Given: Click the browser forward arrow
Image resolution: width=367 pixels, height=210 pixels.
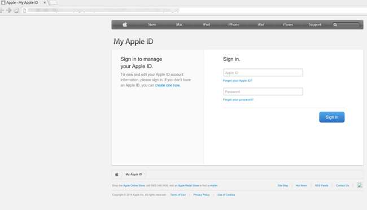Looking at the screenshot, I should coord(9,10).
